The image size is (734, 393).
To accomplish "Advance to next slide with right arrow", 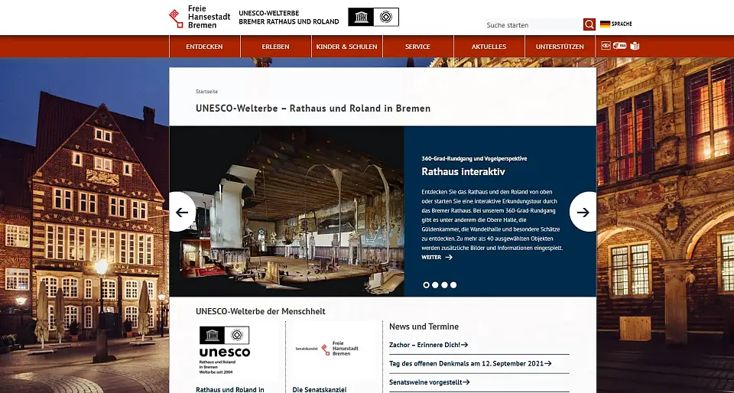I will [583, 212].
